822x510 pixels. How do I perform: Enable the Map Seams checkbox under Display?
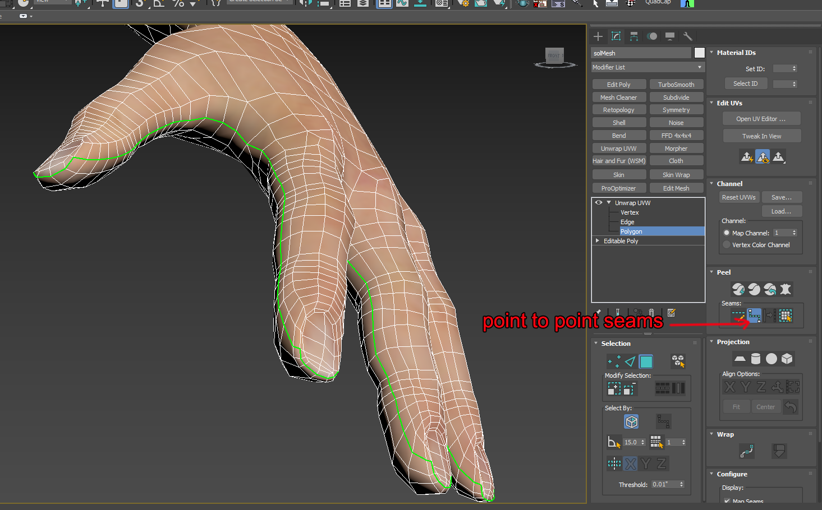[726, 502]
